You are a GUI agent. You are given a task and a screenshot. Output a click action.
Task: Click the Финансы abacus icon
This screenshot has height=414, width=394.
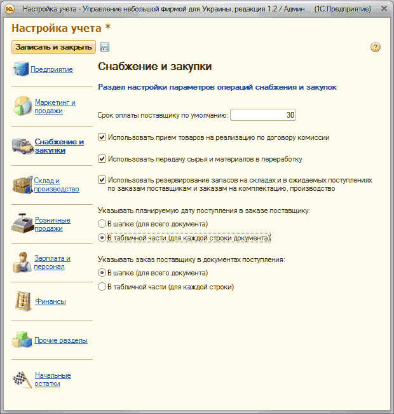[24, 301]
